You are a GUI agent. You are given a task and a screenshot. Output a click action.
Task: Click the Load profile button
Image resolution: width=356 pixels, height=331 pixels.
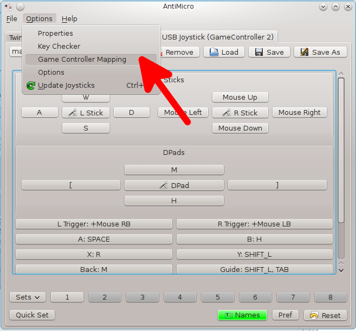[224, 52]
